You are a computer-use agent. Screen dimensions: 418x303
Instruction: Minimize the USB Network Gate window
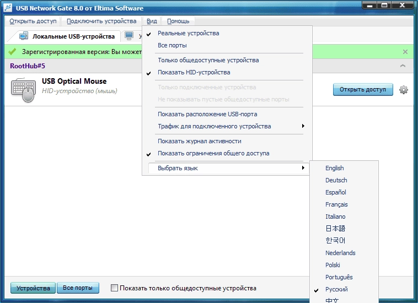[x=369, y=6]
